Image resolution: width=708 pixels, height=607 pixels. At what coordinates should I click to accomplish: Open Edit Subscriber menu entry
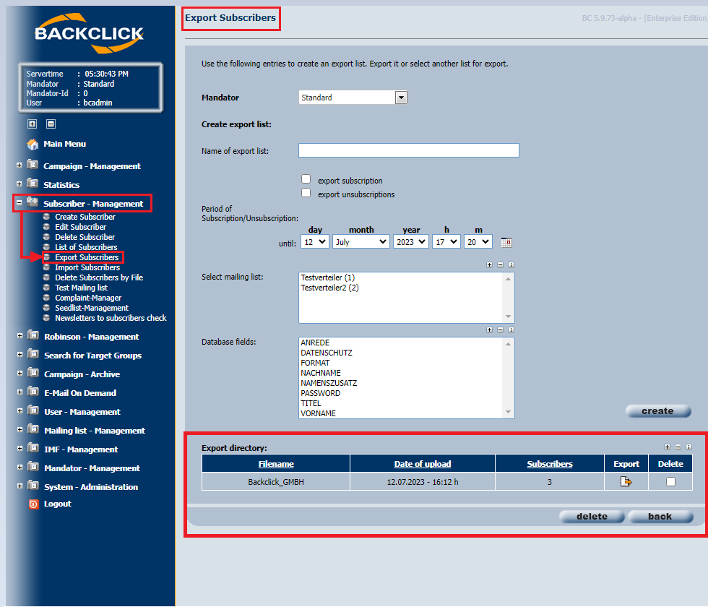[80, 227]
